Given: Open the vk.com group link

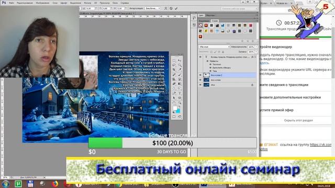Looking at the screenshot, I should 320,145.
